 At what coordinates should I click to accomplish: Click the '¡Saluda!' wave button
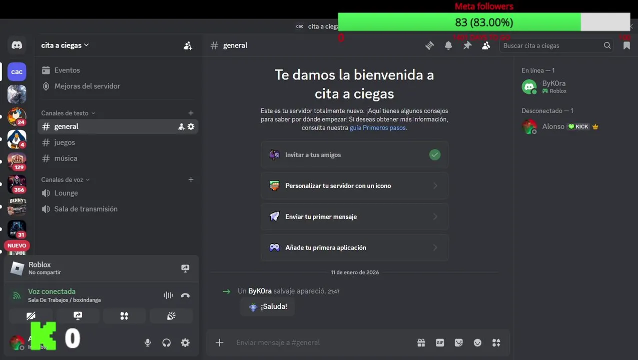(x=267, y=306)
